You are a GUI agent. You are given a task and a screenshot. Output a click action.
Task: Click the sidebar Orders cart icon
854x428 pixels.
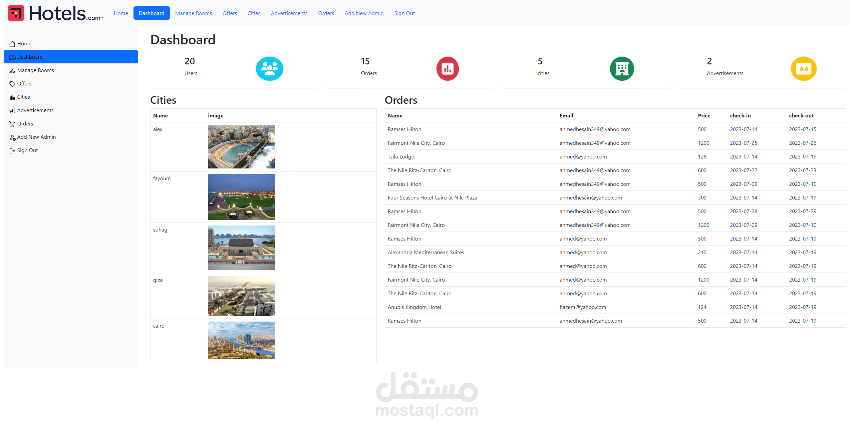[12, 124]
